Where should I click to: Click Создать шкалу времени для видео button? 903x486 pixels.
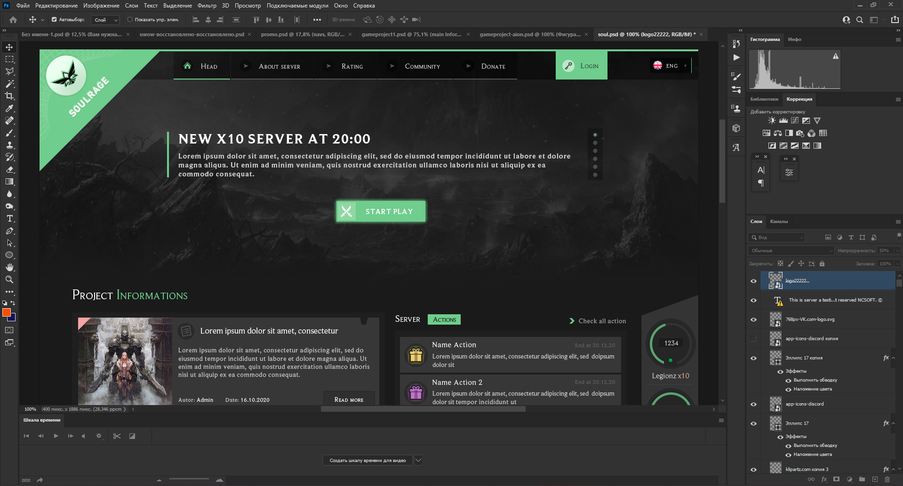[368, 460]
